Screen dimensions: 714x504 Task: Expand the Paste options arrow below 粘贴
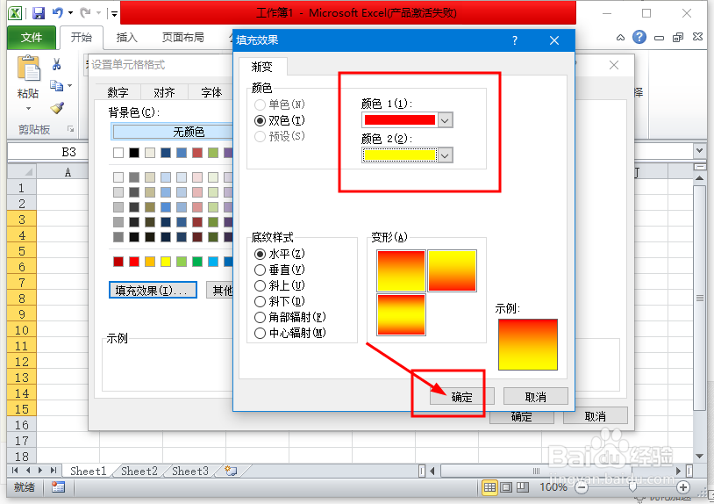[x=28, y=109]
